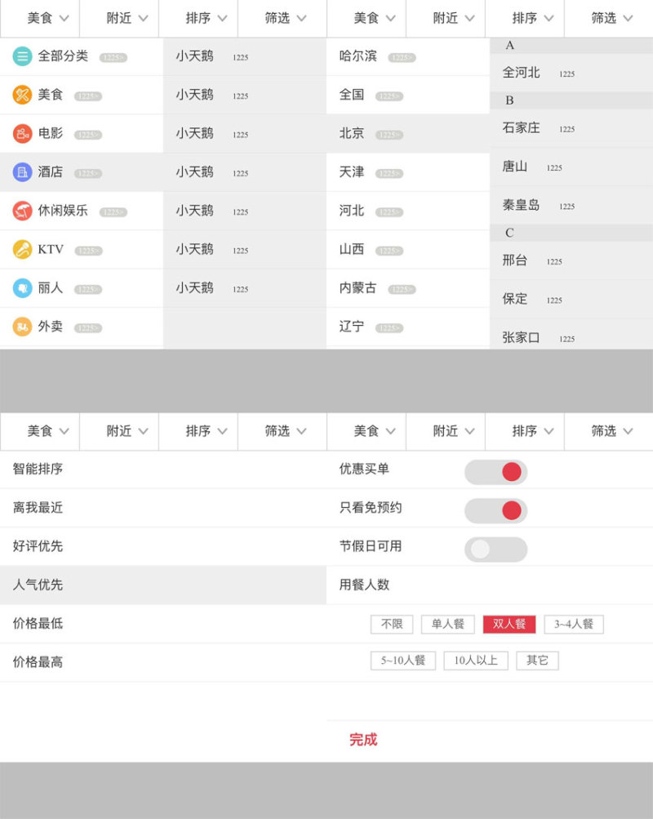Tap the orange 美食 fork-and-knife icon
Image resolution: width=653 pixels, height=819 pixels.
point(22,95)
